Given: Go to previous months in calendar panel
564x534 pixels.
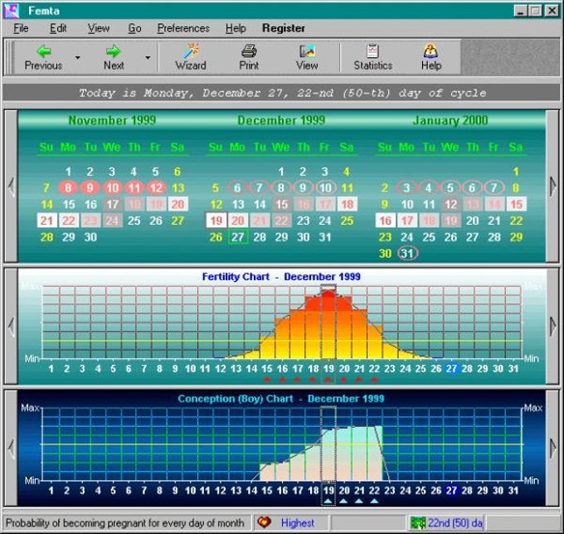Looking at the screenshot, I should pyautogui.click(x=11, y=187).
